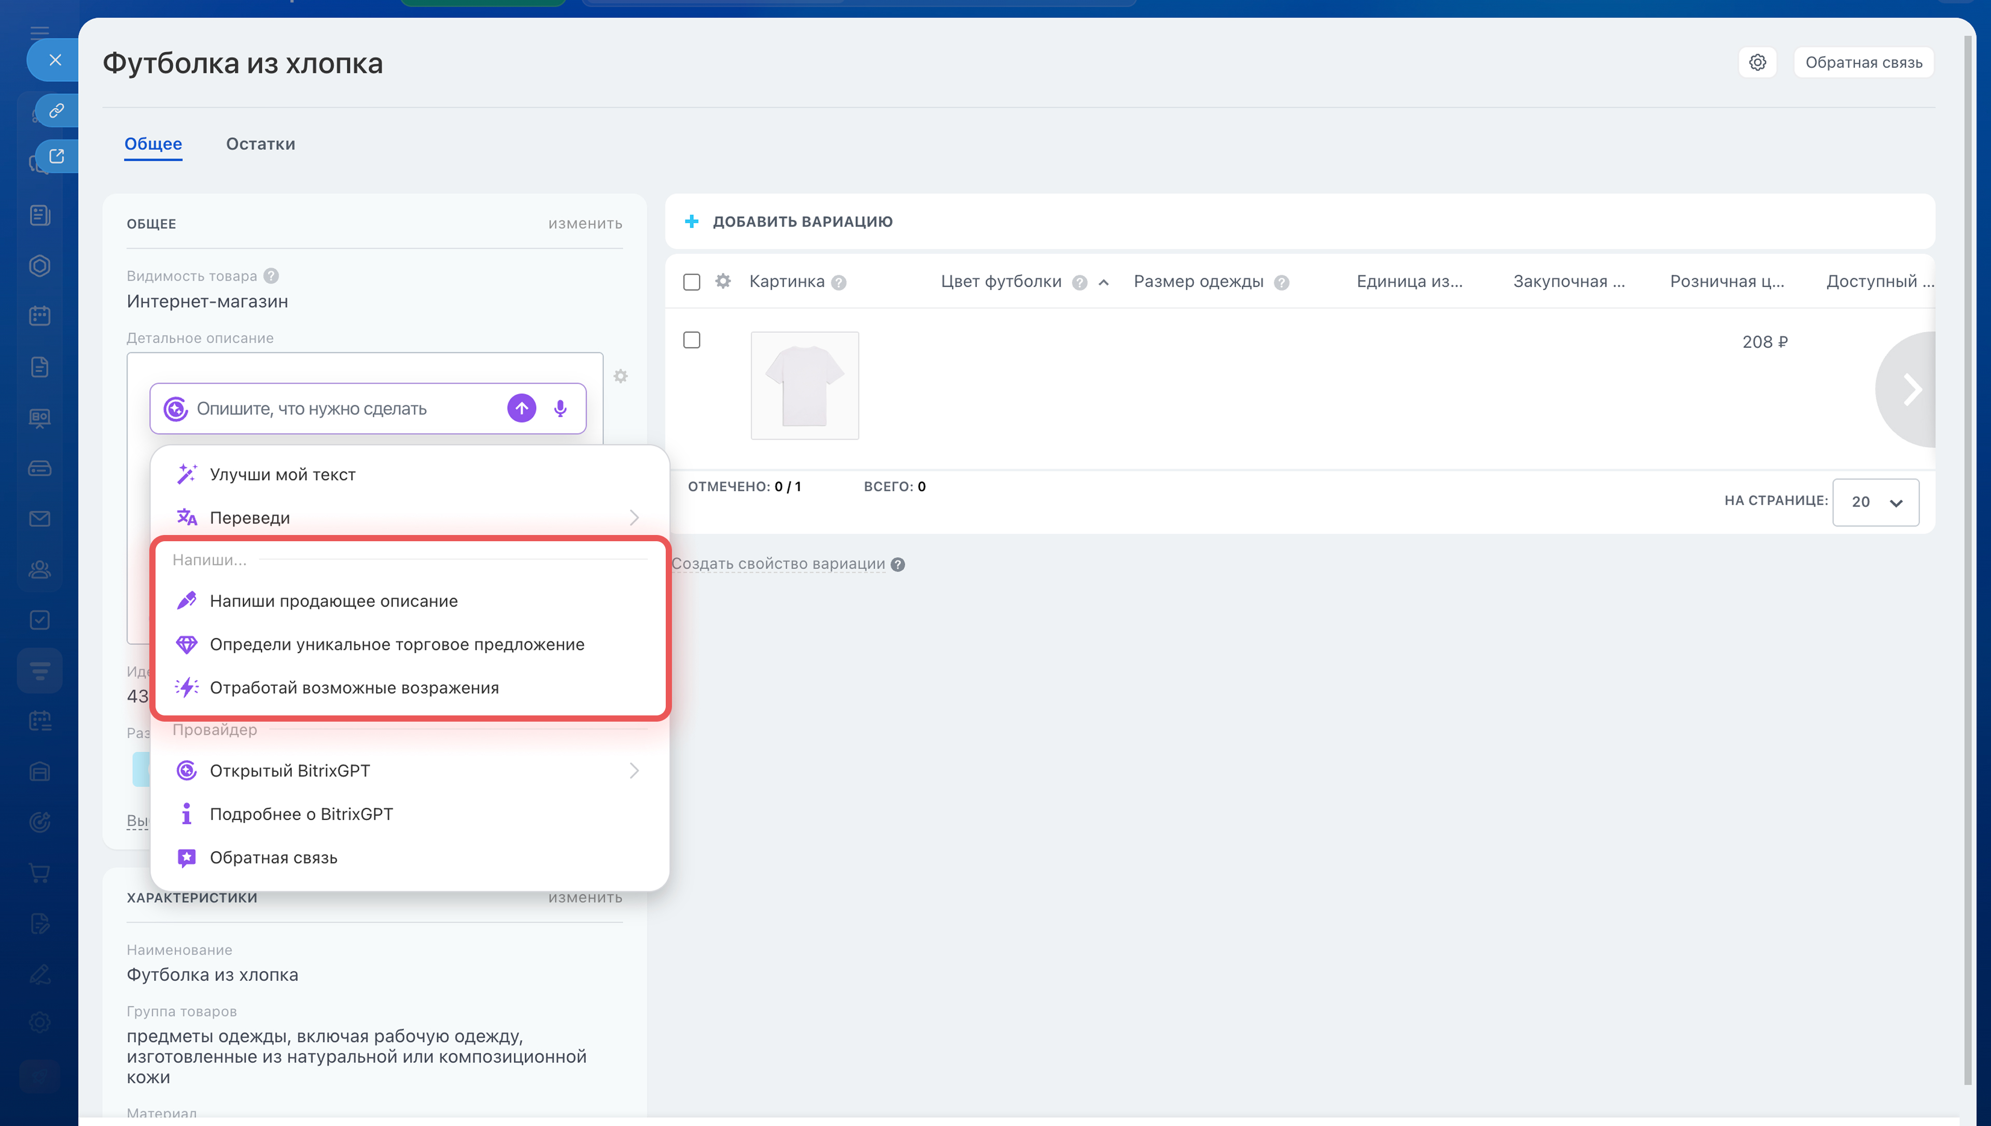
Task: Click the microphone voice input icon
Action: tap(560, 409)
